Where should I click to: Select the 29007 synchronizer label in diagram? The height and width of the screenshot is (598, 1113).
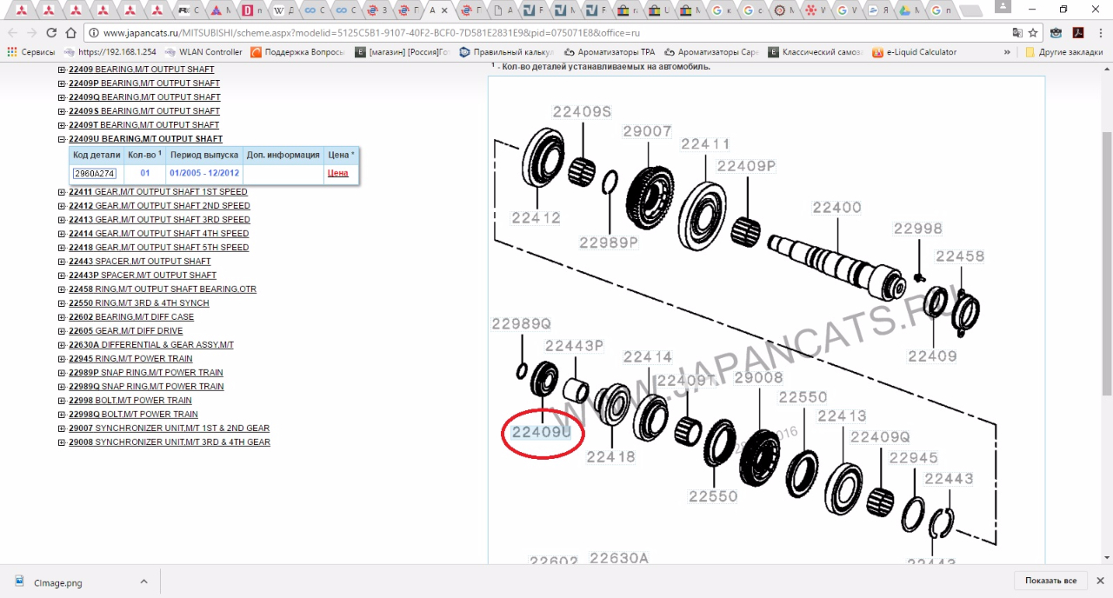[647, 131]
